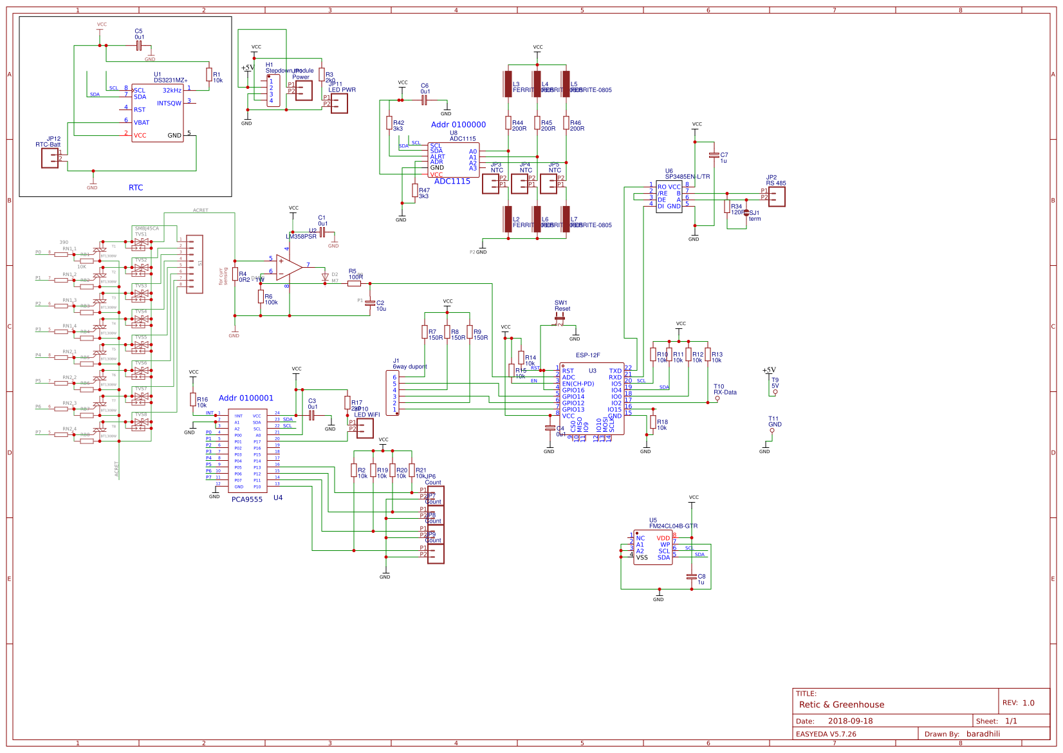Click the Retic & Greenhouse title text
The height and width of the screenshot is (753, 1063).
pos(841,705)
